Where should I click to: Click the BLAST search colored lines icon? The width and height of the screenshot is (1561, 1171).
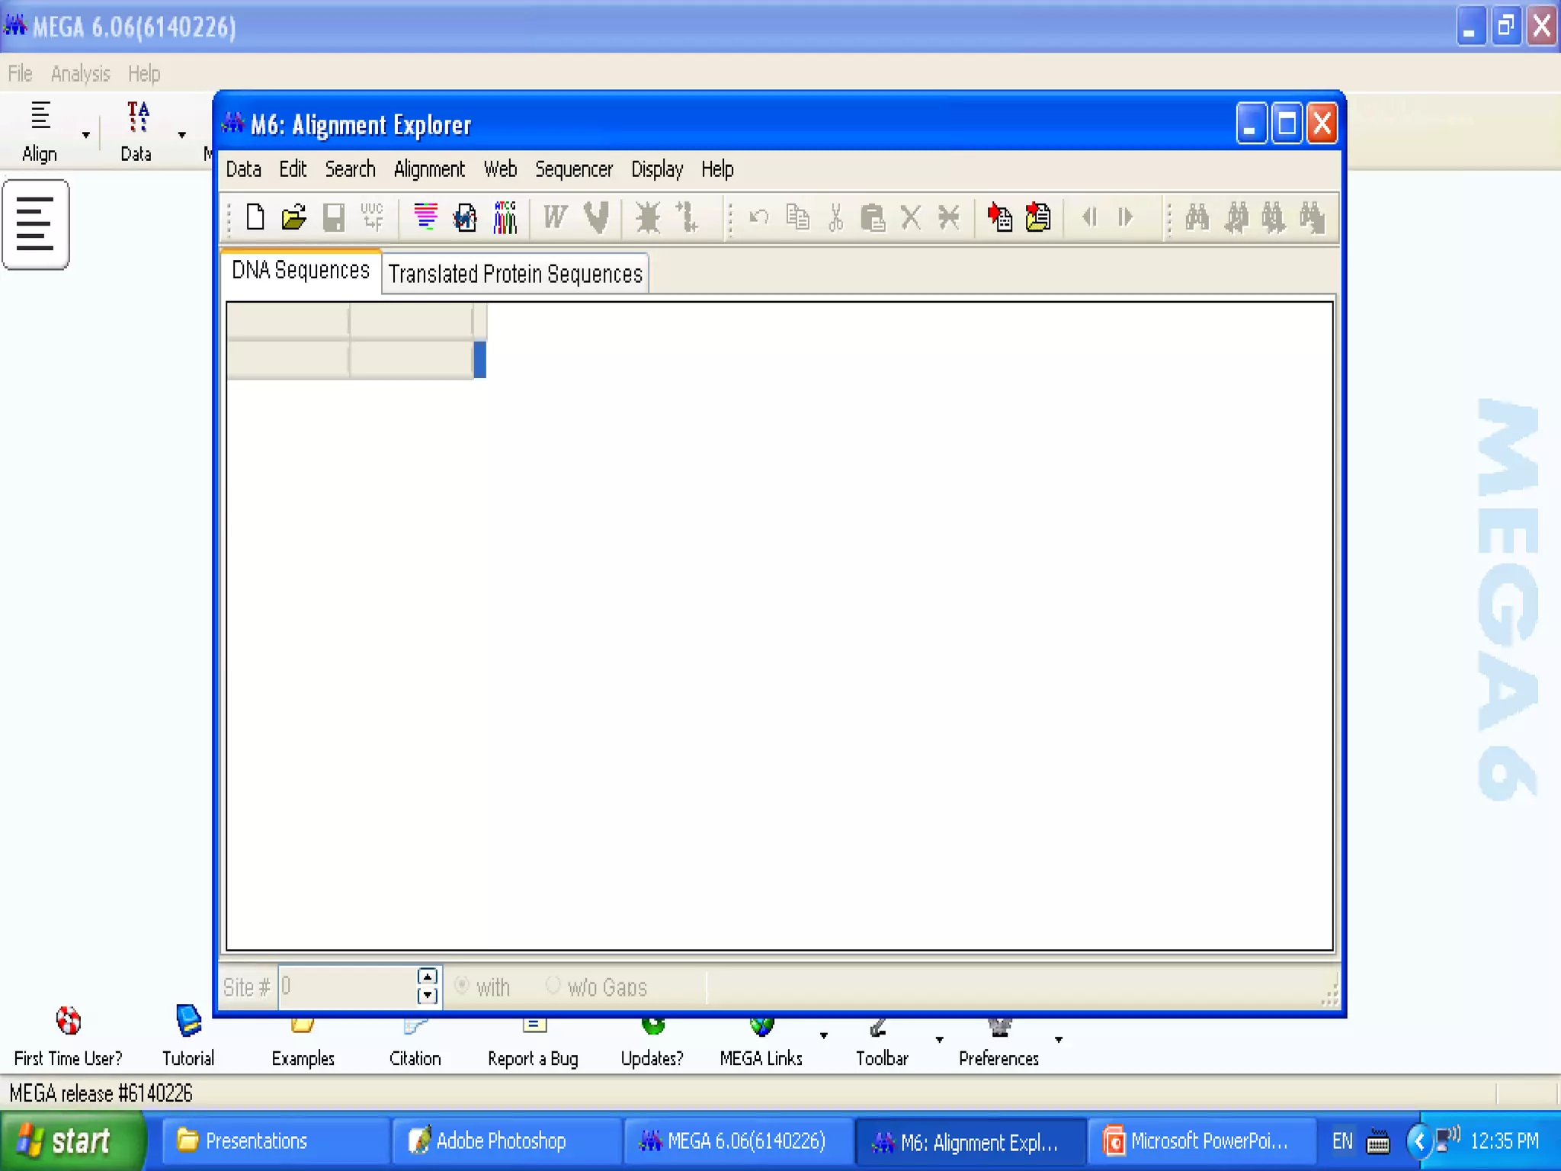click(425, 217)
